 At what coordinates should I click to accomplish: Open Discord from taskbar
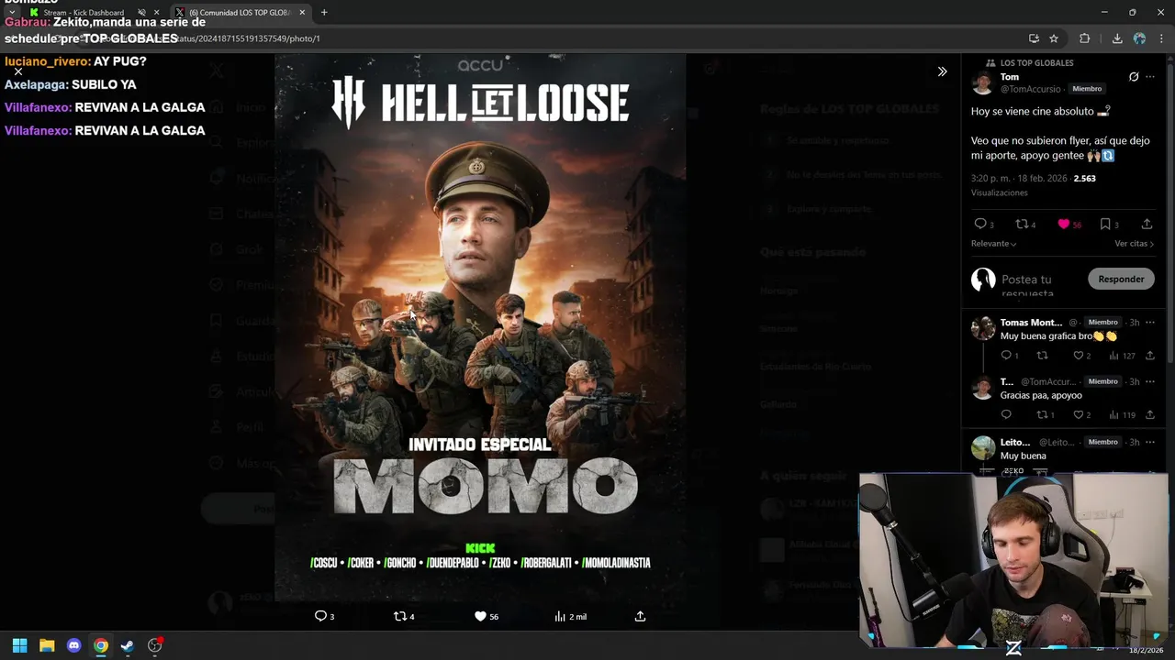coord(74,645)
